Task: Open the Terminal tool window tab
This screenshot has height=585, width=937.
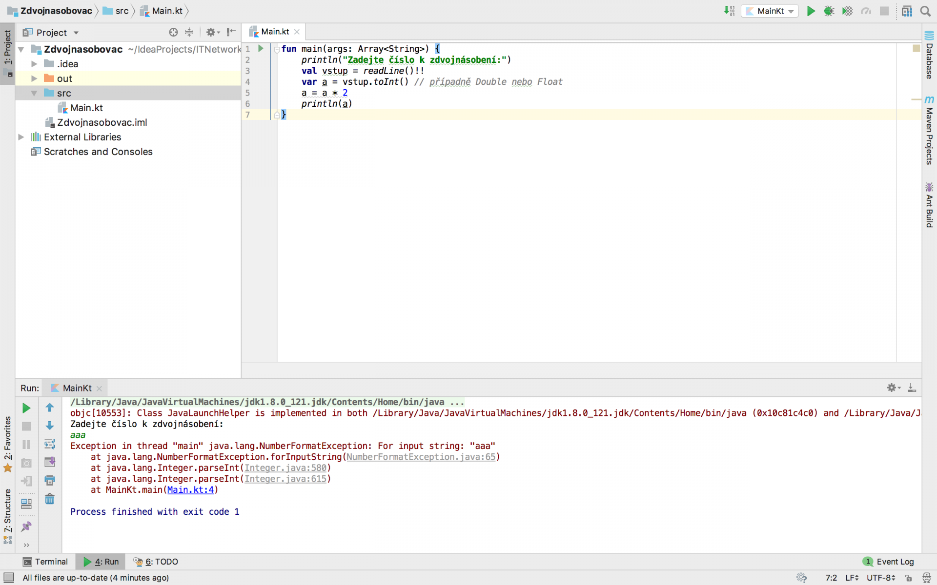Action: (45, 562)
